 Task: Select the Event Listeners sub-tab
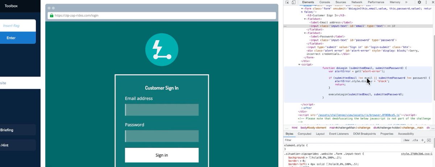tap(339, 134)
